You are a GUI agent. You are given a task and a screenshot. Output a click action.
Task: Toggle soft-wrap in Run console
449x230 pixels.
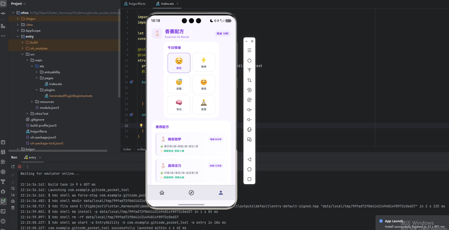coord(13,188)
